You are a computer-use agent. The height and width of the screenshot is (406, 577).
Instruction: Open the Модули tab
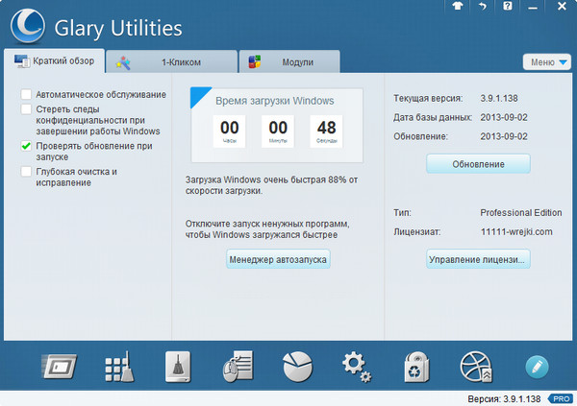coord(288,62)
